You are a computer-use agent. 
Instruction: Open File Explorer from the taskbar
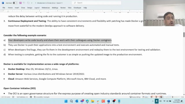pyautogui.click(x=92, y=101)
